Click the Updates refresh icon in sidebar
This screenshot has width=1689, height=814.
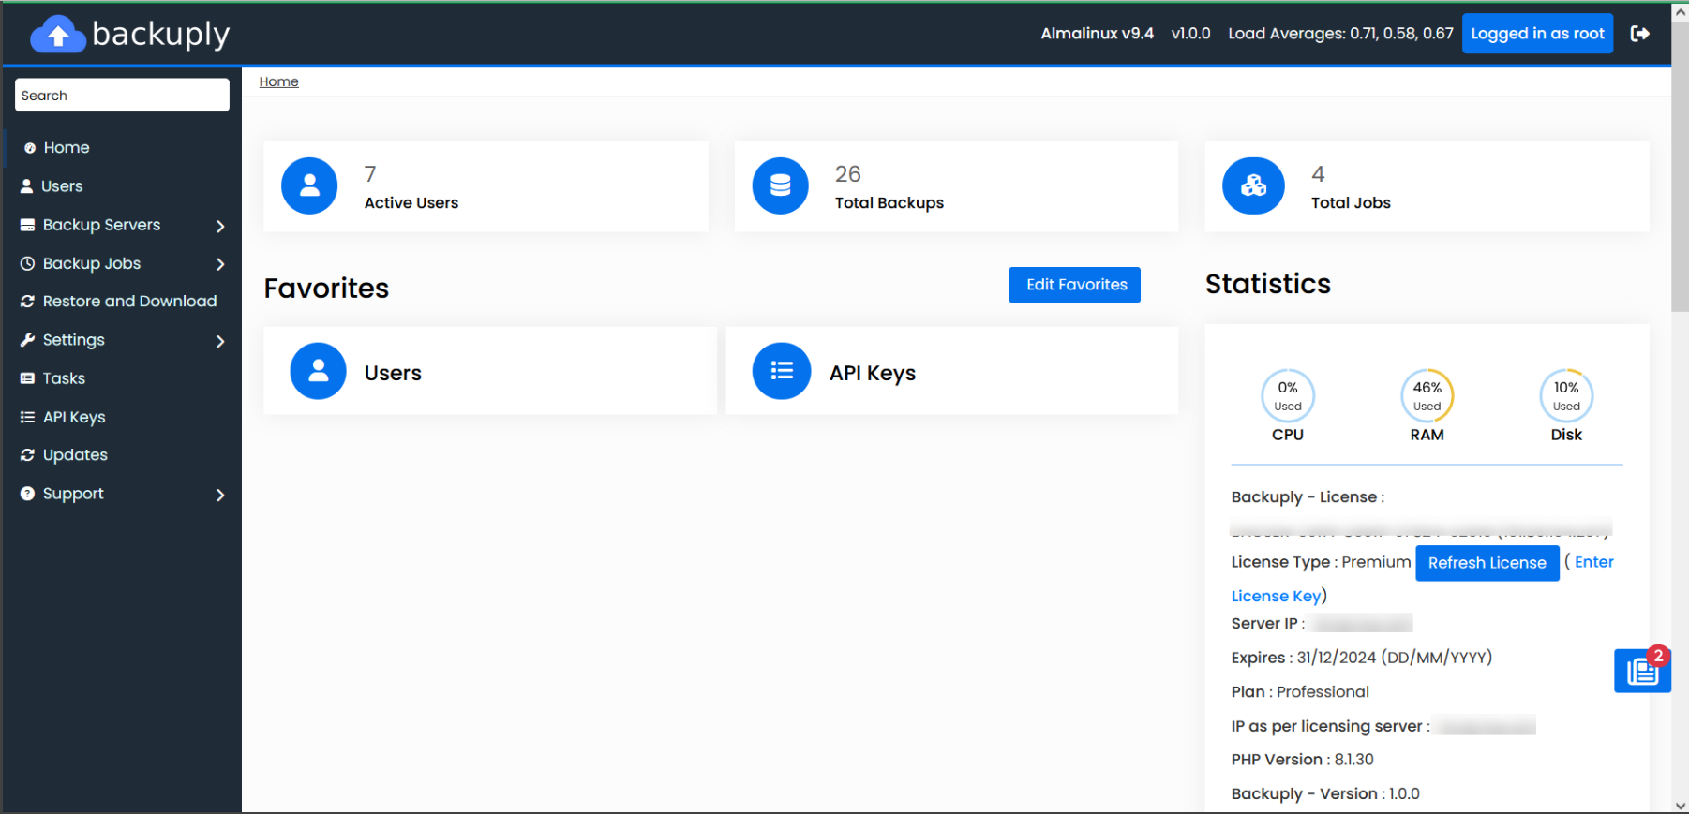[x=27, y=454]
